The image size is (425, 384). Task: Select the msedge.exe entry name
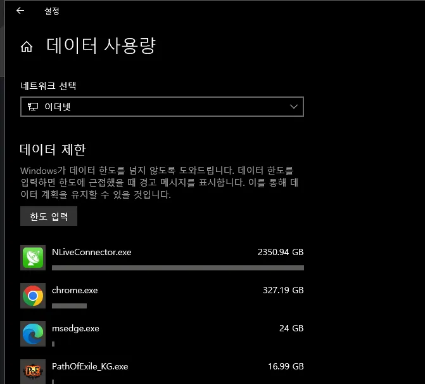click(x=75, y=329)
